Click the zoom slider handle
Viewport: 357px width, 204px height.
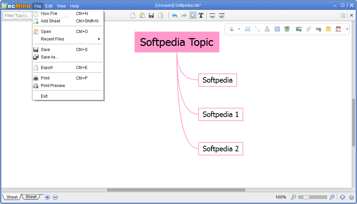[x=306, y=197]
